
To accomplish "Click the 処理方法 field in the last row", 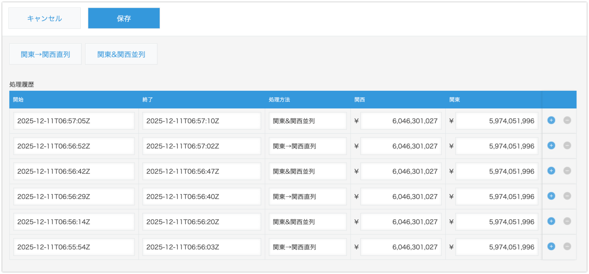I will [x=307, y=247].
